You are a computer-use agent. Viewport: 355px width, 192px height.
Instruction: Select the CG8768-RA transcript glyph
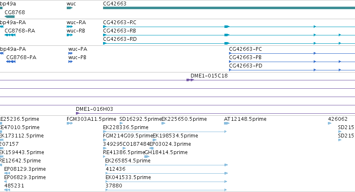[x=10, y=35]
